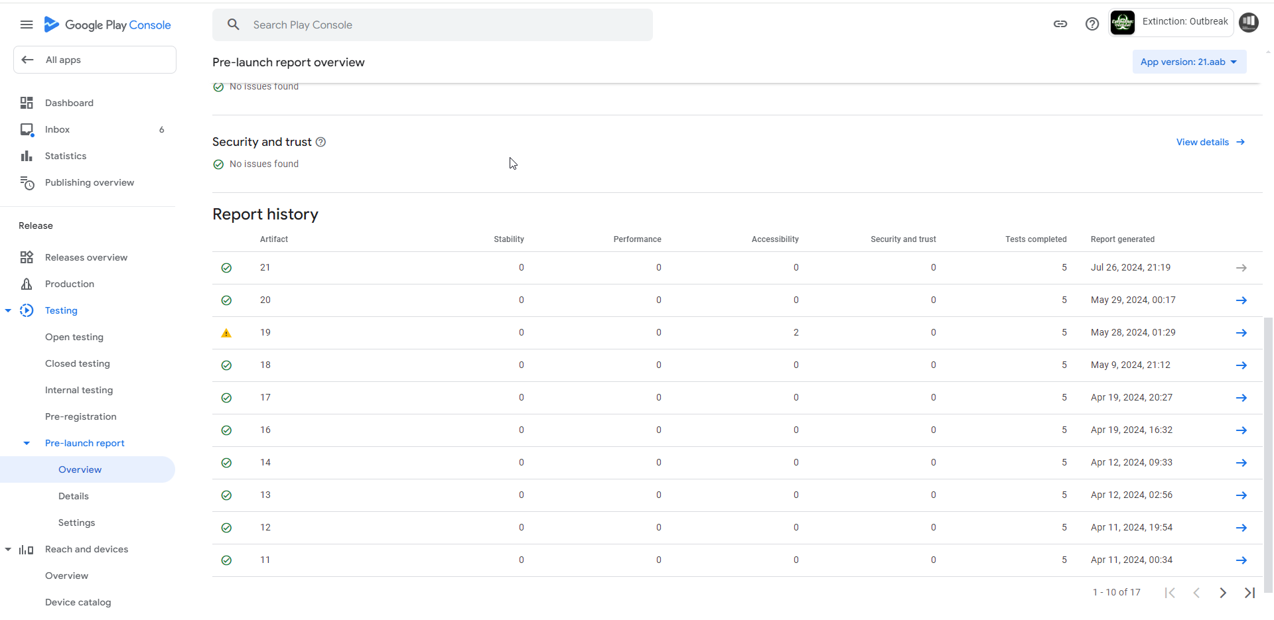Select Publishing overview in sidebar
1274x620 pixels.
[x=89, y=182]
